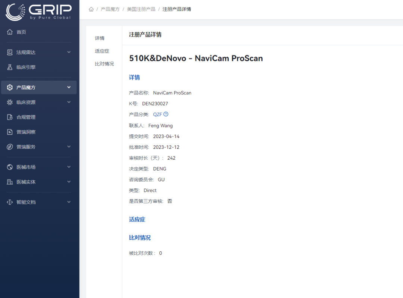Click the 医械实体 building icon
The width and height of the screenshot is (403, 298).
[x=10, y=182]
